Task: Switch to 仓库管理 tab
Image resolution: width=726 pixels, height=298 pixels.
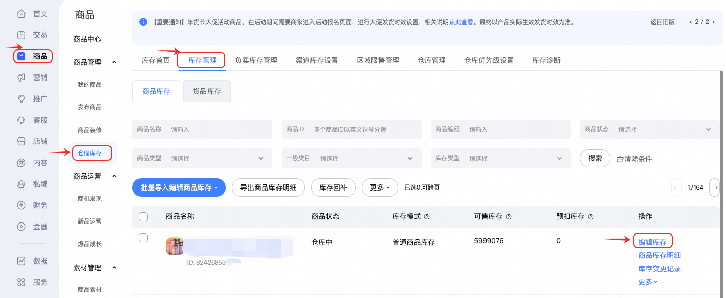Action: coord(432,60)
